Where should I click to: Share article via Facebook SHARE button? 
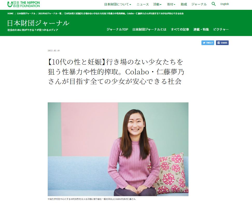click(x=222, y=43)
